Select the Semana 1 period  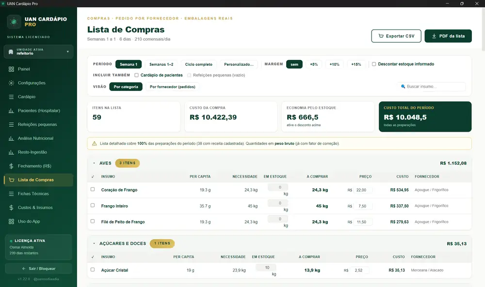pyautogui.click(x=129, y=64)
